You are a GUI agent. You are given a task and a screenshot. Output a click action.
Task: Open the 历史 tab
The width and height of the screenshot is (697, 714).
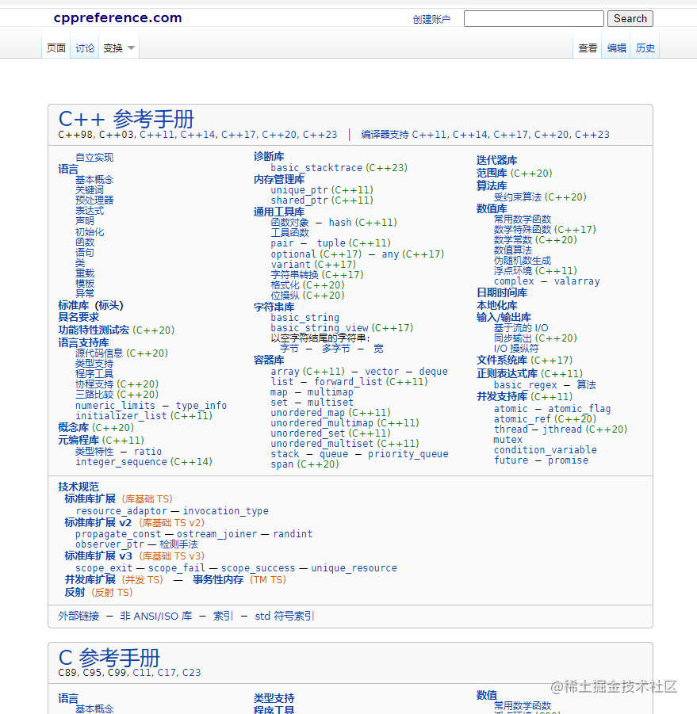pyautogui.click(x=645, y=48)
